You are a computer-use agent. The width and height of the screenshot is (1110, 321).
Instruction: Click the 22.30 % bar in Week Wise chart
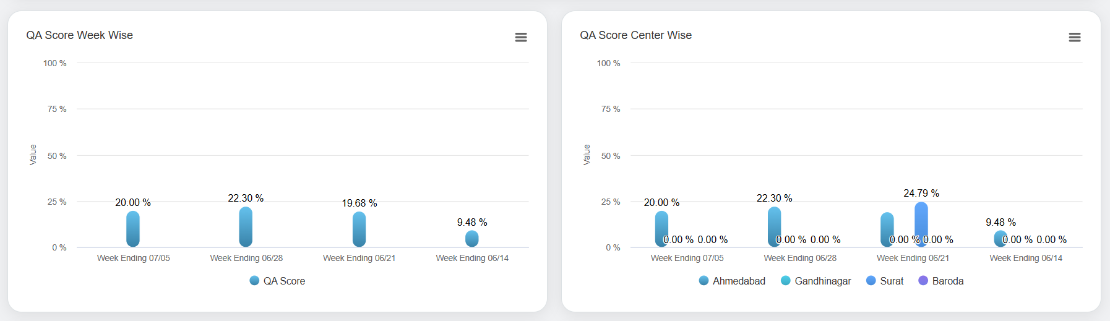click(x=246, y=227)
